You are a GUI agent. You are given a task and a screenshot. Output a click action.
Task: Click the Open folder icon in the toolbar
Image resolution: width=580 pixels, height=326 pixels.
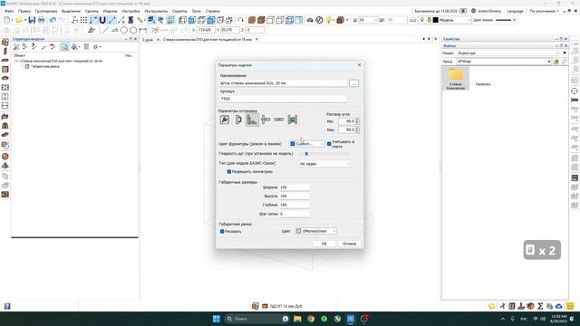click(x=19, y=20)
